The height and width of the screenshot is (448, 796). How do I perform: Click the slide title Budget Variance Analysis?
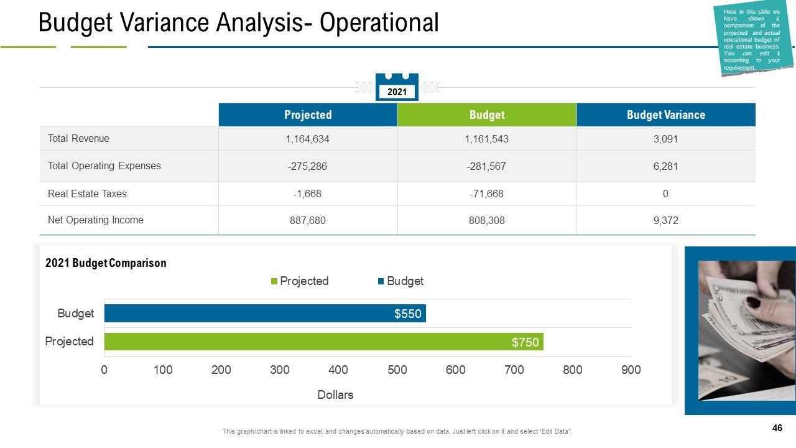point(238,22)
